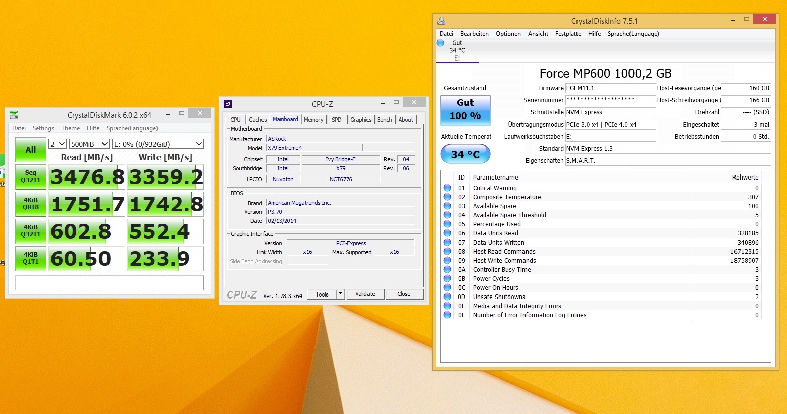Click the orb for Error Information Log Entries
The height and width of the screenshot is (414, 787).
tap(447, 315)
